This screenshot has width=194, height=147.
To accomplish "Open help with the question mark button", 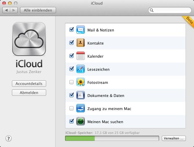I will click(8, 139).
